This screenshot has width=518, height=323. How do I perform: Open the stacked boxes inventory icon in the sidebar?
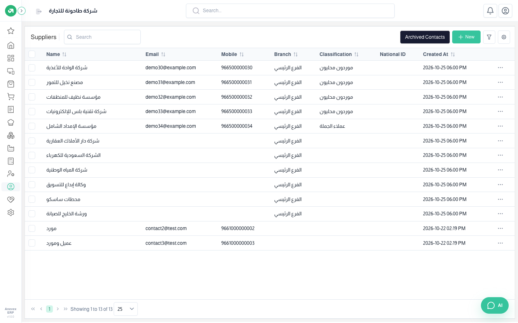pos(11,135)
